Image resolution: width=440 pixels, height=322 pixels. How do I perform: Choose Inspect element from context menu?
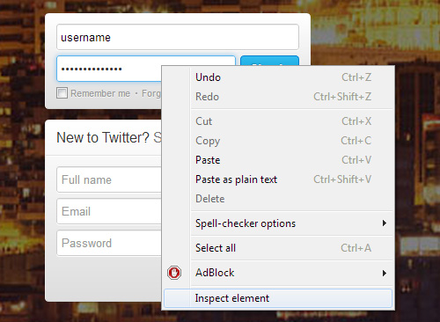[x=278, y=298]
